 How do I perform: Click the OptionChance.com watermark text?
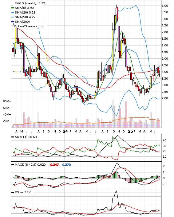(28, 26)
